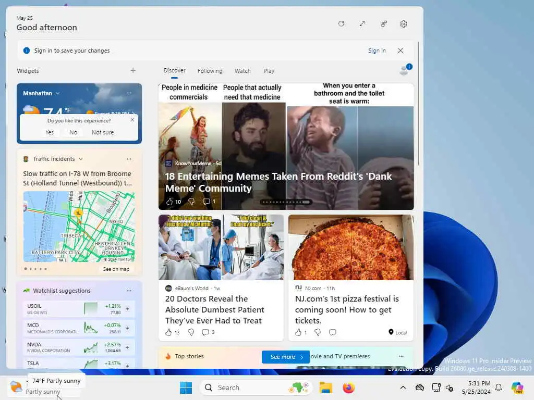Image resolution: width=534 pixels, height=400 pixels.
Task: Click the taskbar Search box
Action: (x=256, y=387)
